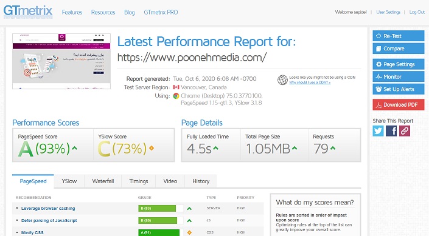Click green arrow in Defer parsing JavaScript row
The width and height of the screenshot is (429, 236).
click(x=189, y=220)
